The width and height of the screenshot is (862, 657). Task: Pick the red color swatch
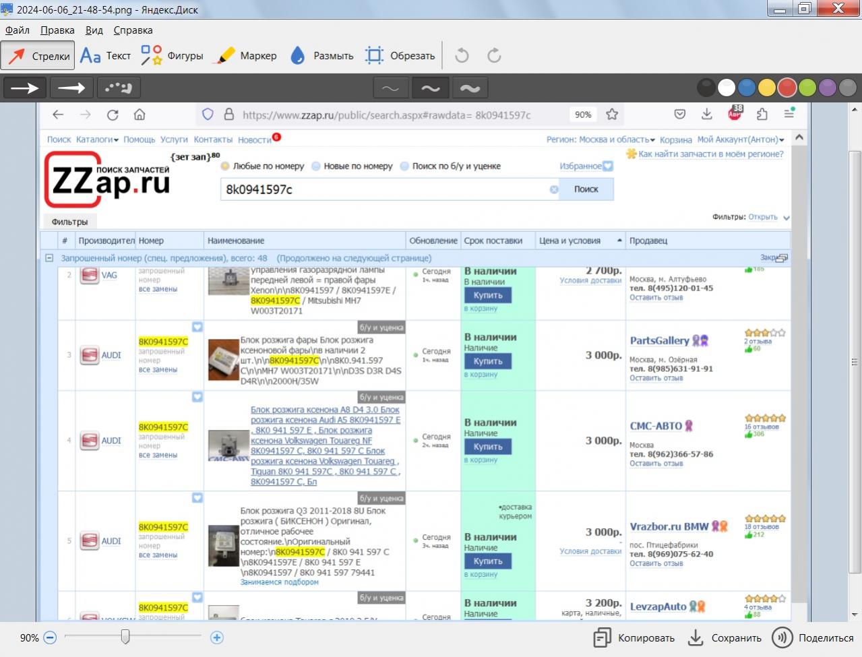[787, 88]
